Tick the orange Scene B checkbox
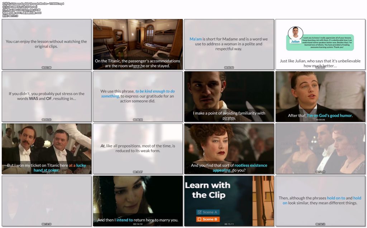The image size is (367, 228). 199,219
